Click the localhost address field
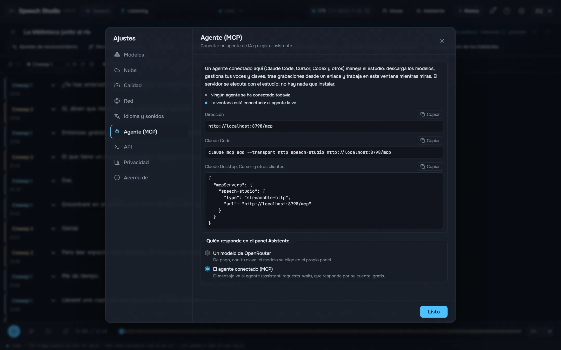 point(324,126)
